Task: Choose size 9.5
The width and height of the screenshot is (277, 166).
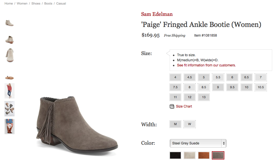Action: point(232,87)
